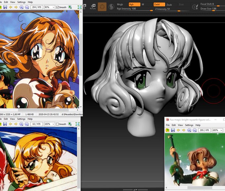
Task: Adjust the Z Intensity slider
Action: click(x=171, y=9)
